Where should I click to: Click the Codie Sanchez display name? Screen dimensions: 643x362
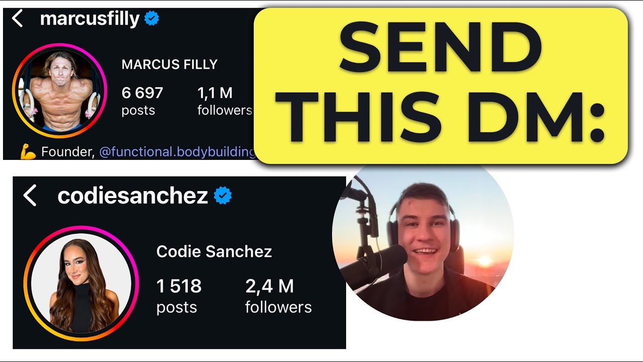(x=214, y=251)
